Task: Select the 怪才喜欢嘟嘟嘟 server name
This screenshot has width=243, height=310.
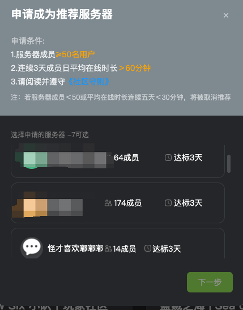Action: (75, 248)
